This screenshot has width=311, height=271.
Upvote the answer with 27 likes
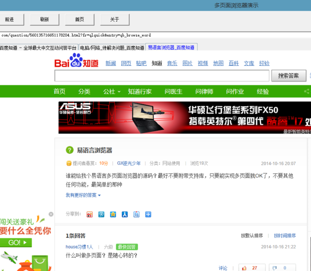click(252, 268)
